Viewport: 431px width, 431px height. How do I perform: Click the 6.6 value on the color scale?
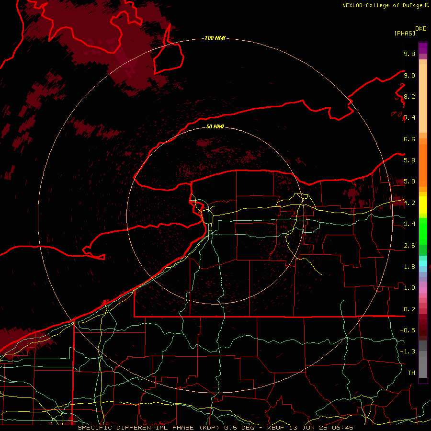[x=409, y=139]
